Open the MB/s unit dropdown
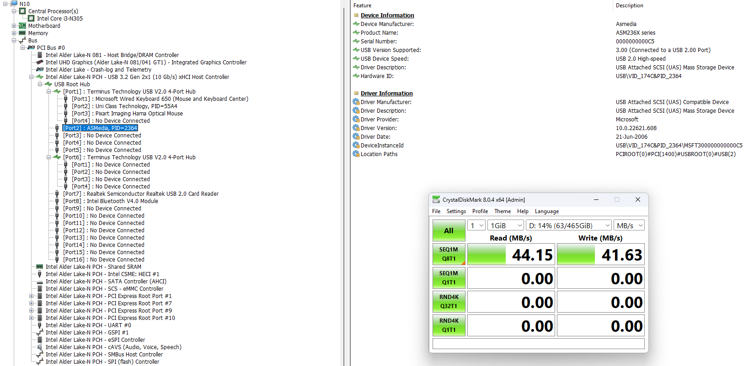The image size is (749, 366). (x=629, y=225)
